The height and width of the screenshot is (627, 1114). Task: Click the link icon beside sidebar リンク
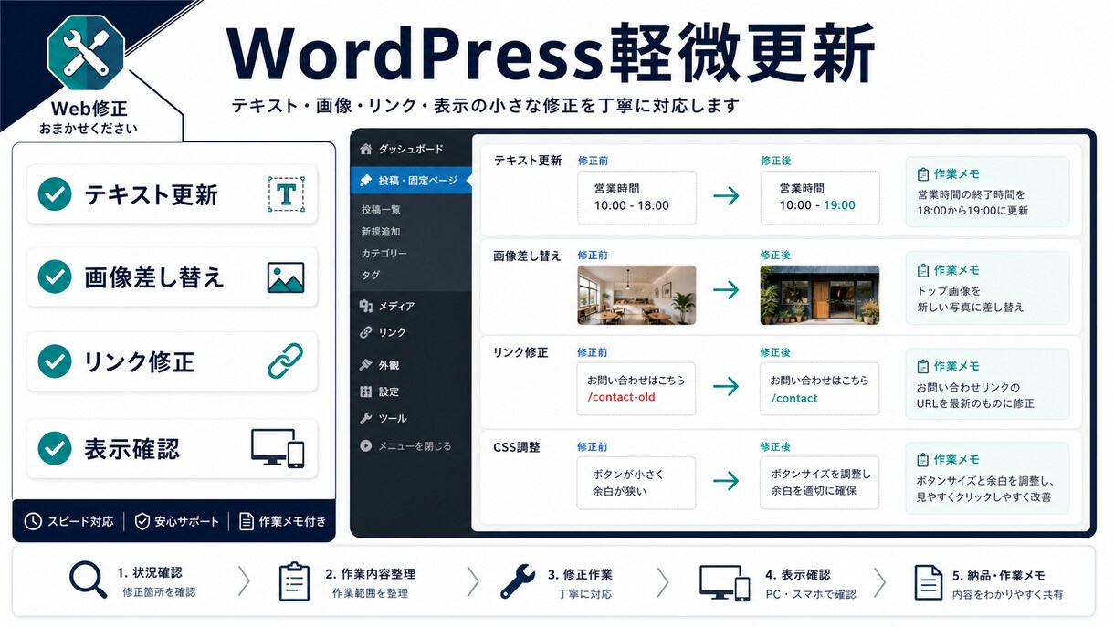pos(366,332)
